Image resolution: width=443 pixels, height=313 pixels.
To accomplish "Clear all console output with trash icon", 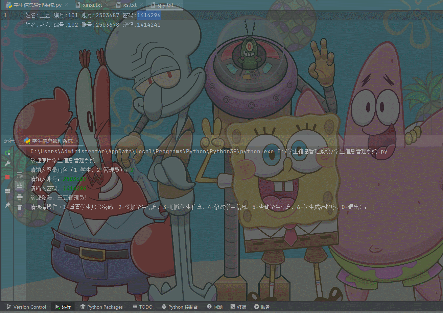I will pos(20,207).
